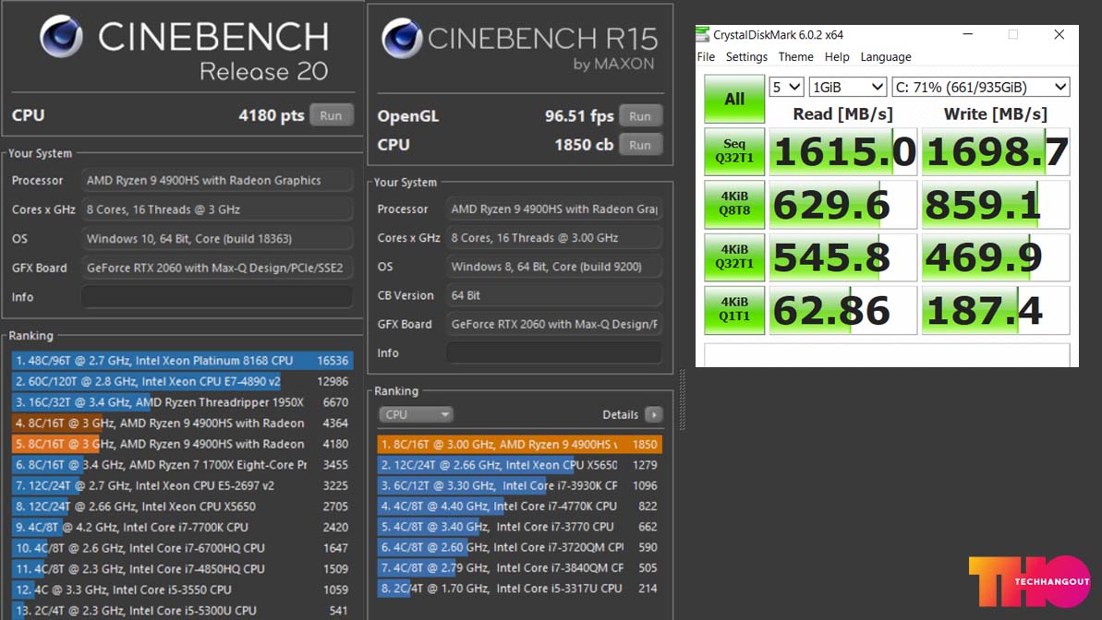Select the Core i7-4850HQ ranking row
1102x620 pixels.
[x=182, y=568]
